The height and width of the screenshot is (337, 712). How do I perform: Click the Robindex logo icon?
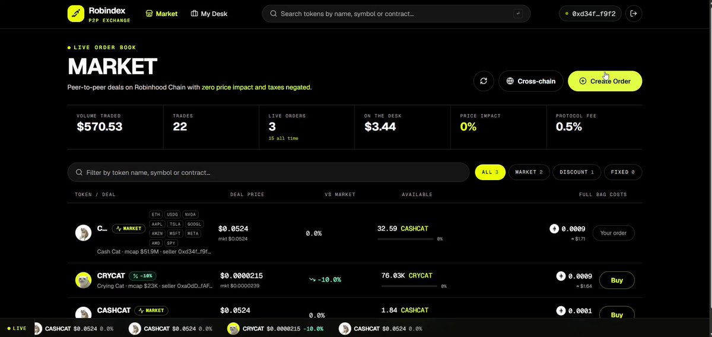pyautogui.click(x=76, y=13)
